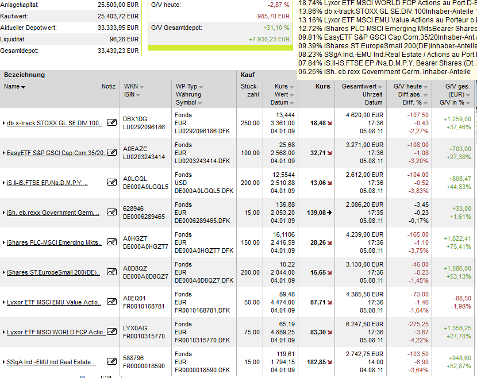The width and height of the screenshot is (477, 378).
Task: Expand row triangle for EasyETF S&P GSCI
Action: [3, 153]
